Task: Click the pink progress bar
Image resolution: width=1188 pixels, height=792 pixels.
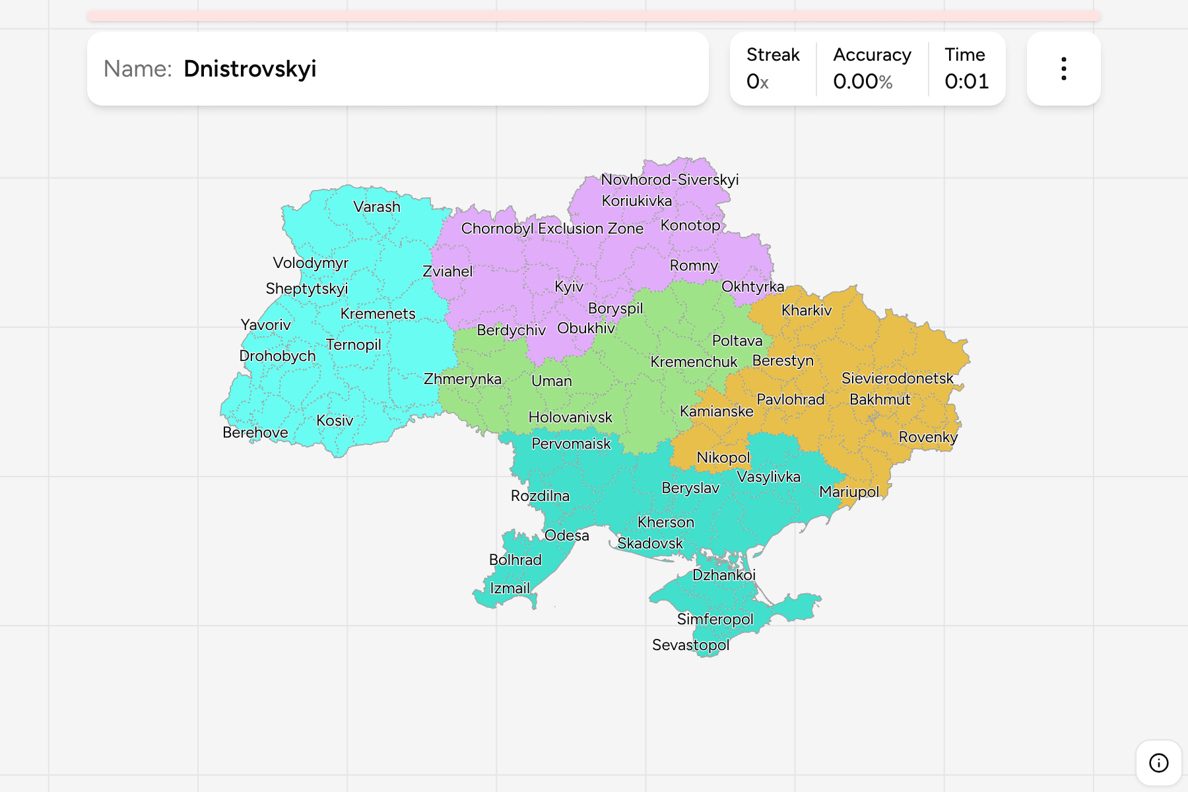Action: click(594, 16)
